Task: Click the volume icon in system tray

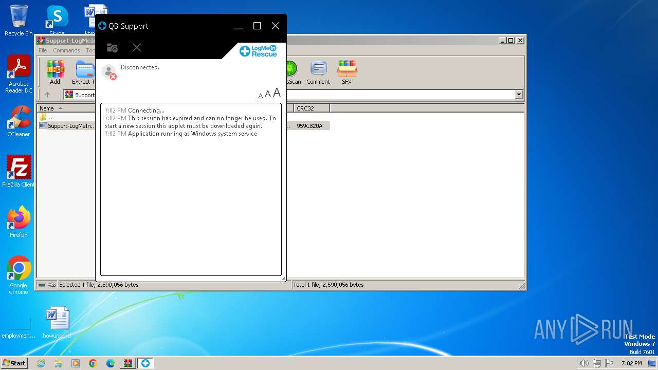Action: click(x=584, y=363)
